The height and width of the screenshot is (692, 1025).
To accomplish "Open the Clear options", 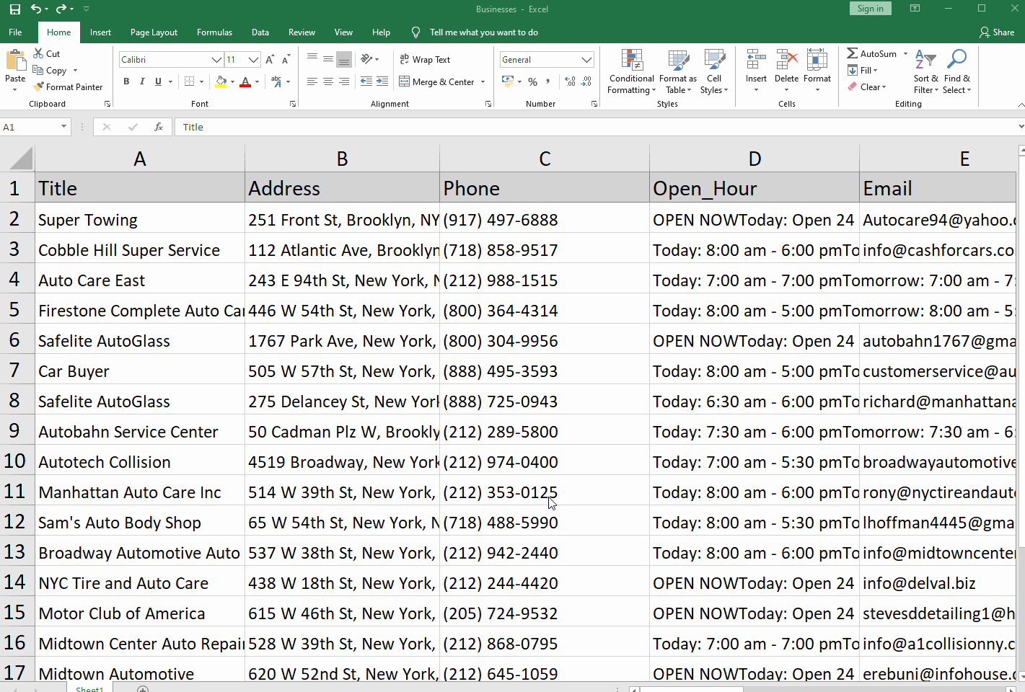I will coord(866,87).
